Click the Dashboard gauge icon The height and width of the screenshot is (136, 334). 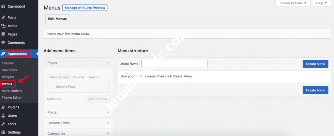coord(3,7)
